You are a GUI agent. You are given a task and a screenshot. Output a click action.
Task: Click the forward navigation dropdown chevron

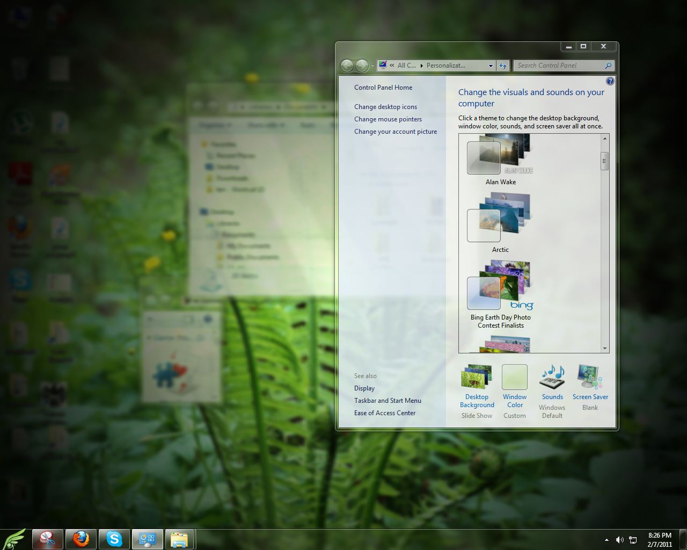[x=371, y=66]
